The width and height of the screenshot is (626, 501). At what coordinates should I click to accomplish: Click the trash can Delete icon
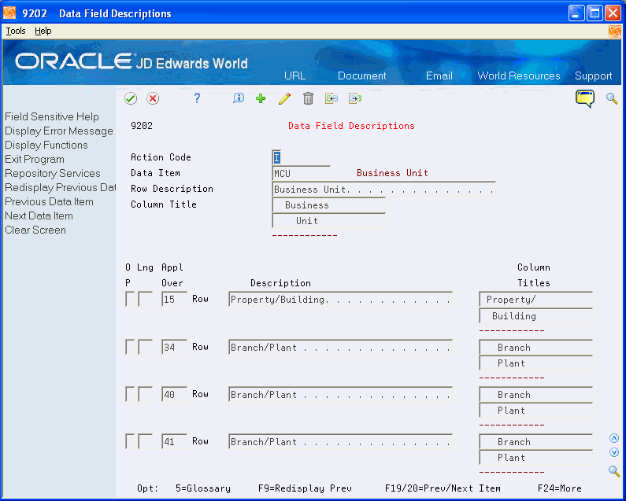tap(308, 98)
